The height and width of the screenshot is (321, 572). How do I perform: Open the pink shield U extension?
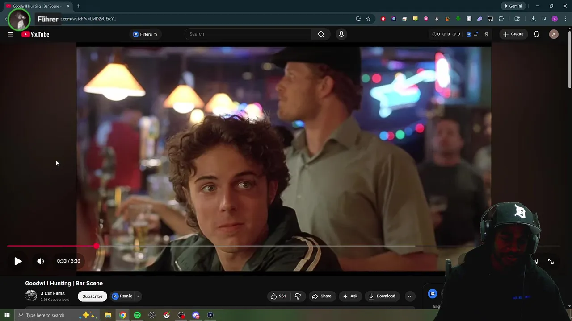[x=426, y=19]
